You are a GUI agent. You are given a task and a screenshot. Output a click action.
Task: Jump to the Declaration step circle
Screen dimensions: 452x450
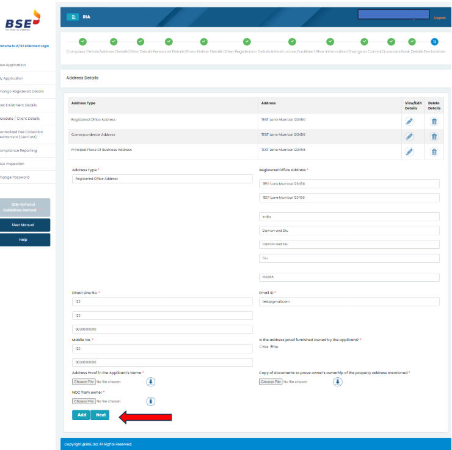(434, 42)
